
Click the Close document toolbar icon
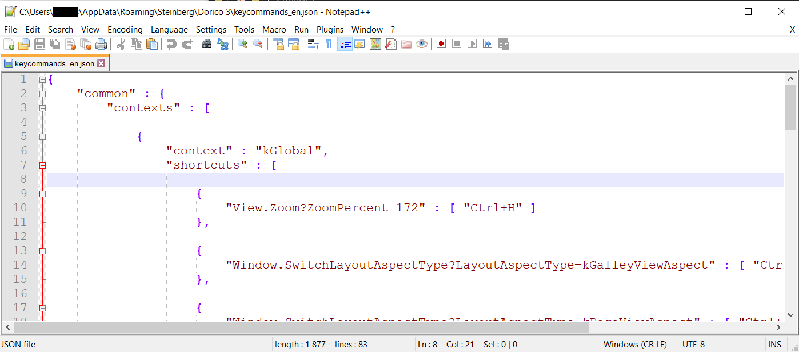[x=70, y=44]
